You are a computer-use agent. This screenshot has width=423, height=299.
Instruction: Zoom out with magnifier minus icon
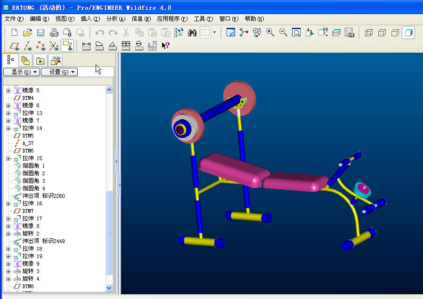[x=283, y=32]
